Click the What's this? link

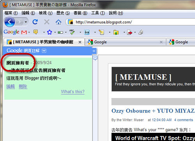(73, 92)
